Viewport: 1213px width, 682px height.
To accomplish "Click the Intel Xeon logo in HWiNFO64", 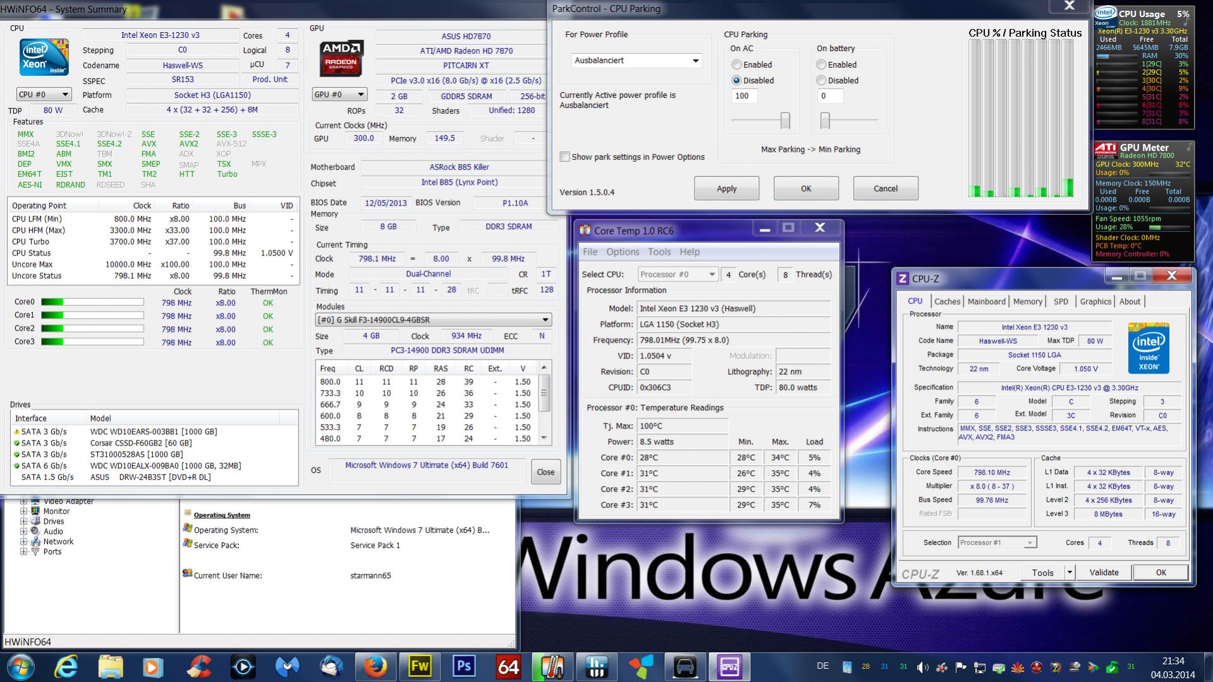I will [44, 57].
